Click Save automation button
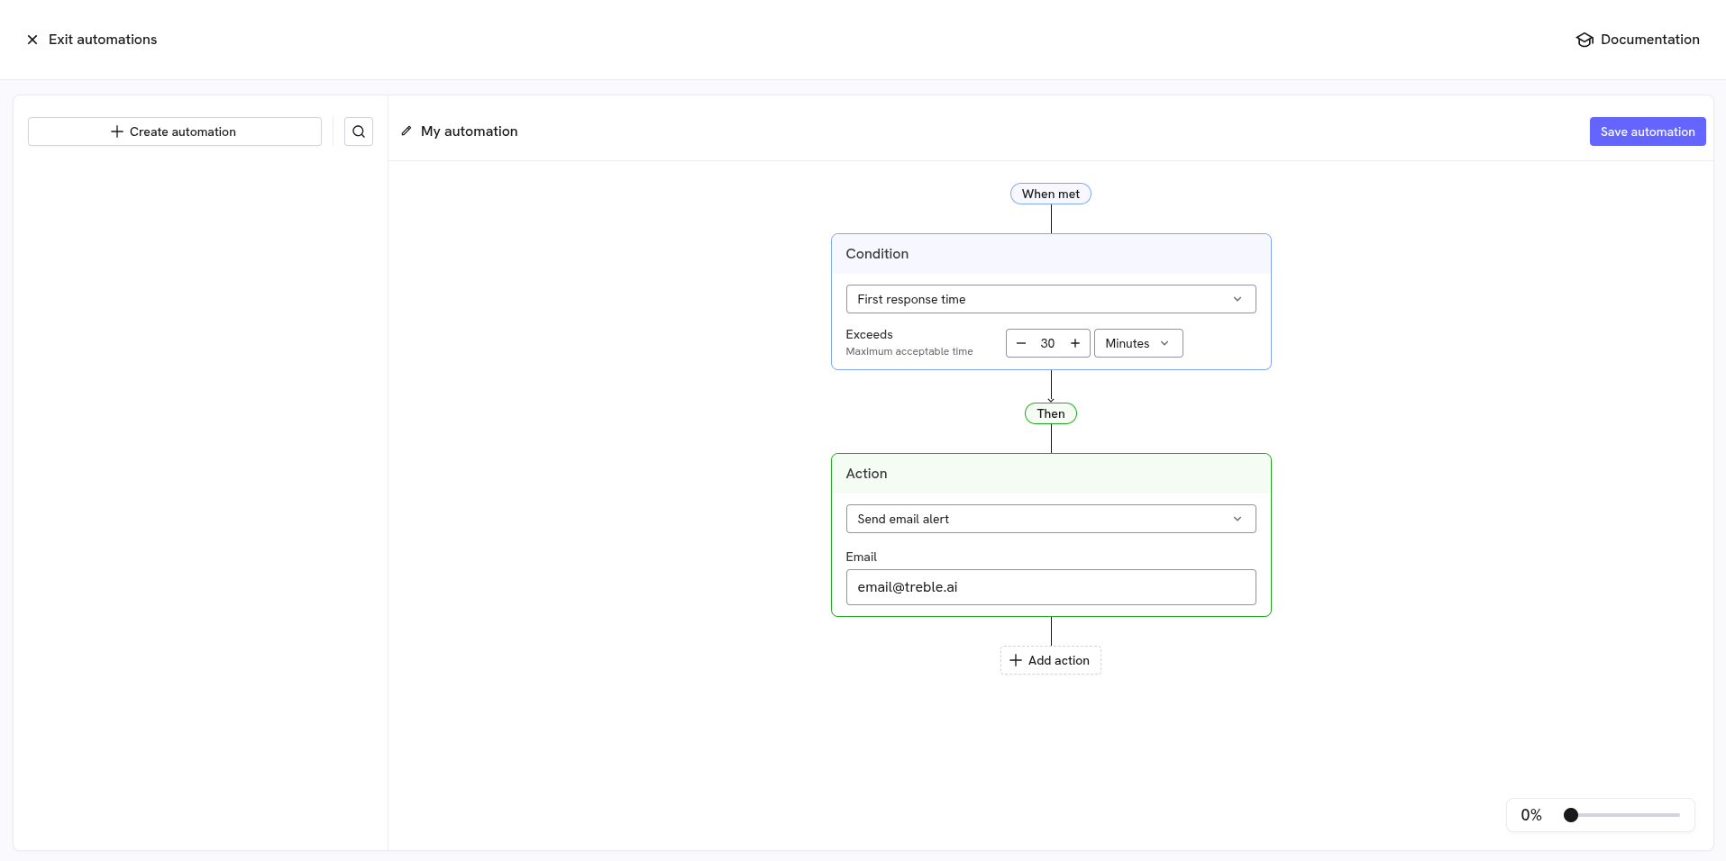 tap(1648, 131)
